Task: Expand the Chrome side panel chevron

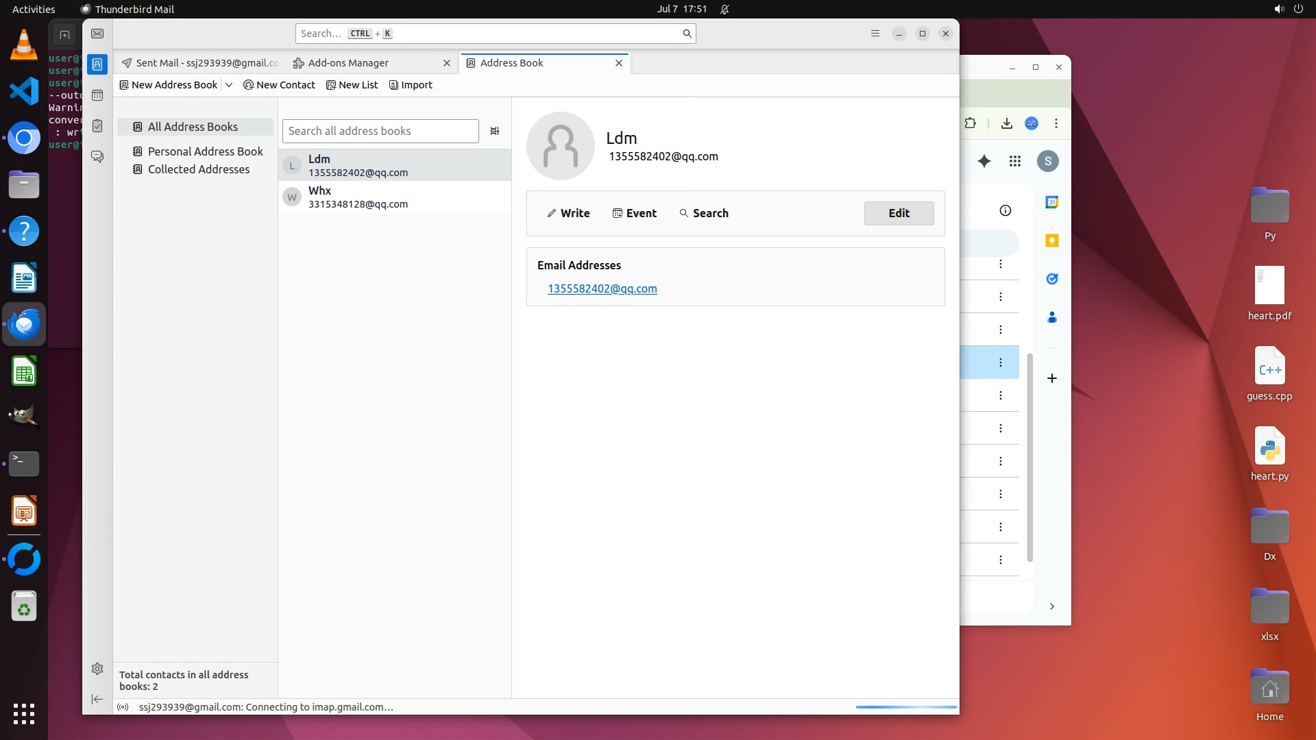Action: [x=1051, y=606]
